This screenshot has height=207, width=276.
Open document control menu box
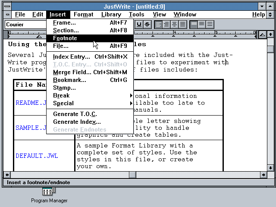[7, 14]
